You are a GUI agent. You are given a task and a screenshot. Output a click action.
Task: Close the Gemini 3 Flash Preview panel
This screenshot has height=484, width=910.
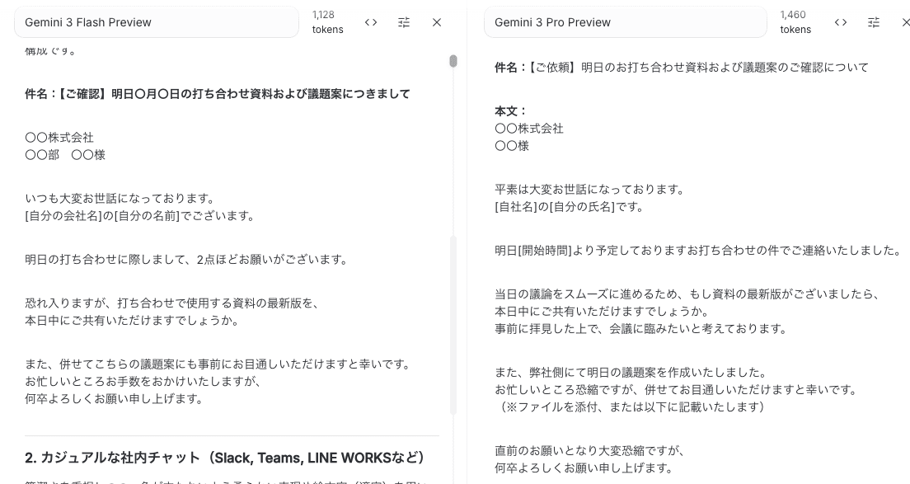click(437, 22)
